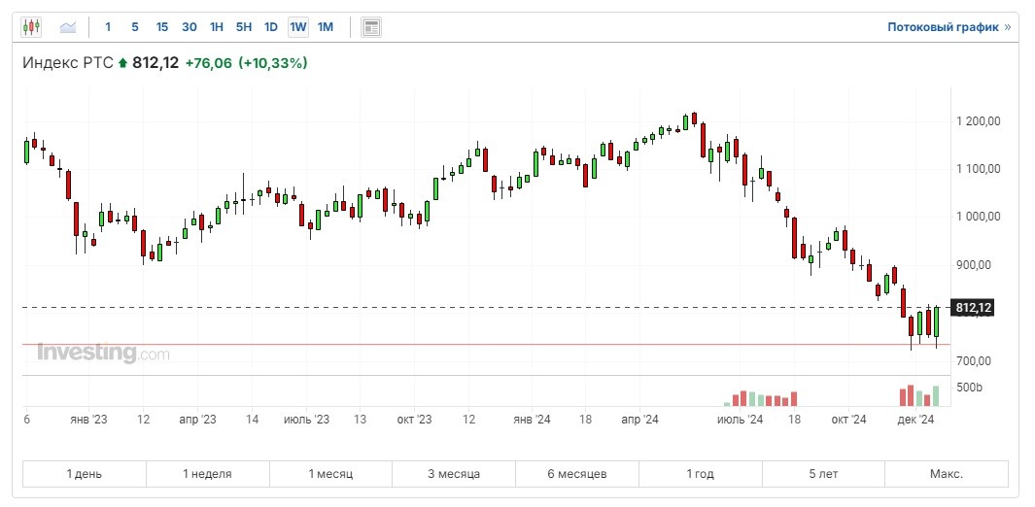Click the news panel icon in toolbar
Image resolution: width=1035 pixels, height=507 pixels.
[x=370, y=27]
